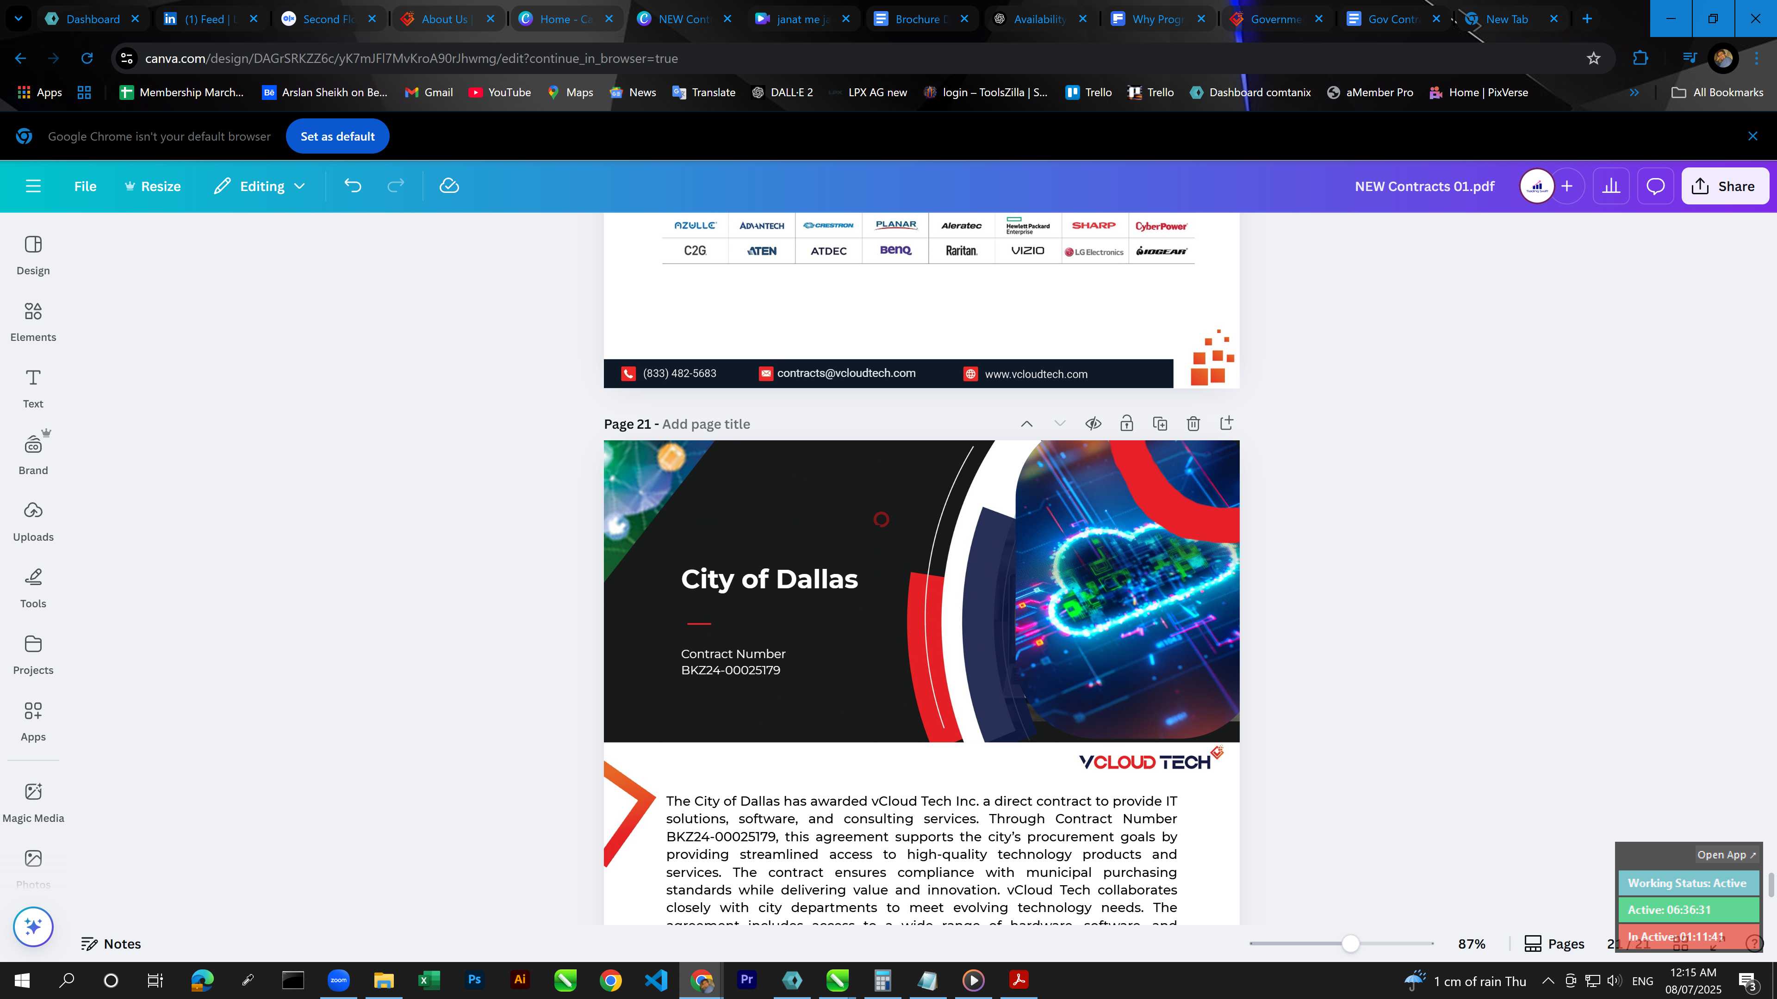Undo the last action
Image resolution: width=1777 pixels, height=999 pixels.
tap(353, 186)
